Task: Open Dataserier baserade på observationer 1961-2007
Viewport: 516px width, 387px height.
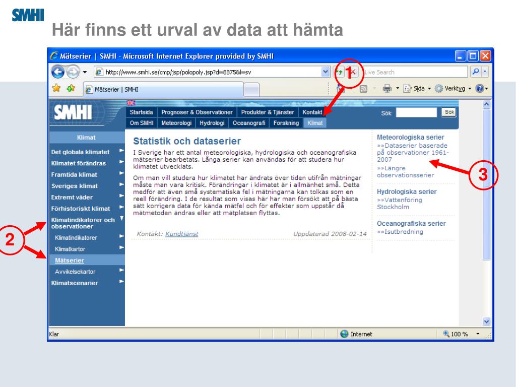Action: click(x=413, y=152)
